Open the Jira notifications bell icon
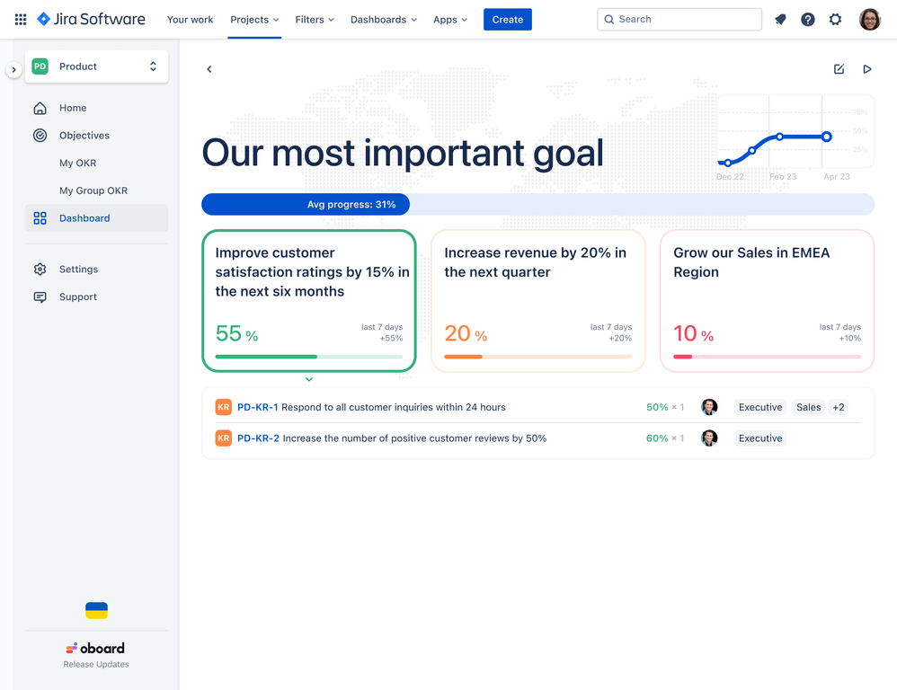Screen dimensions: 897x690 [x=780, y=19]
